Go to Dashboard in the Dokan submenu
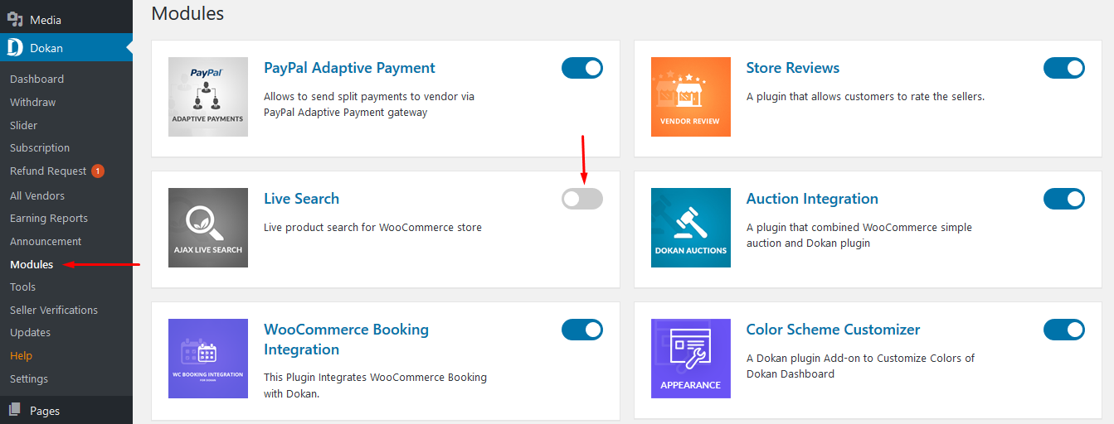This screenshot has width=1114, height=424. 36,79
